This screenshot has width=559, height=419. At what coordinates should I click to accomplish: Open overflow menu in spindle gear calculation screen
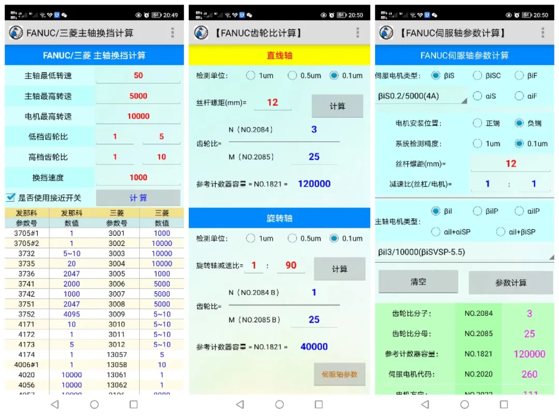click(x=172, y=33)
